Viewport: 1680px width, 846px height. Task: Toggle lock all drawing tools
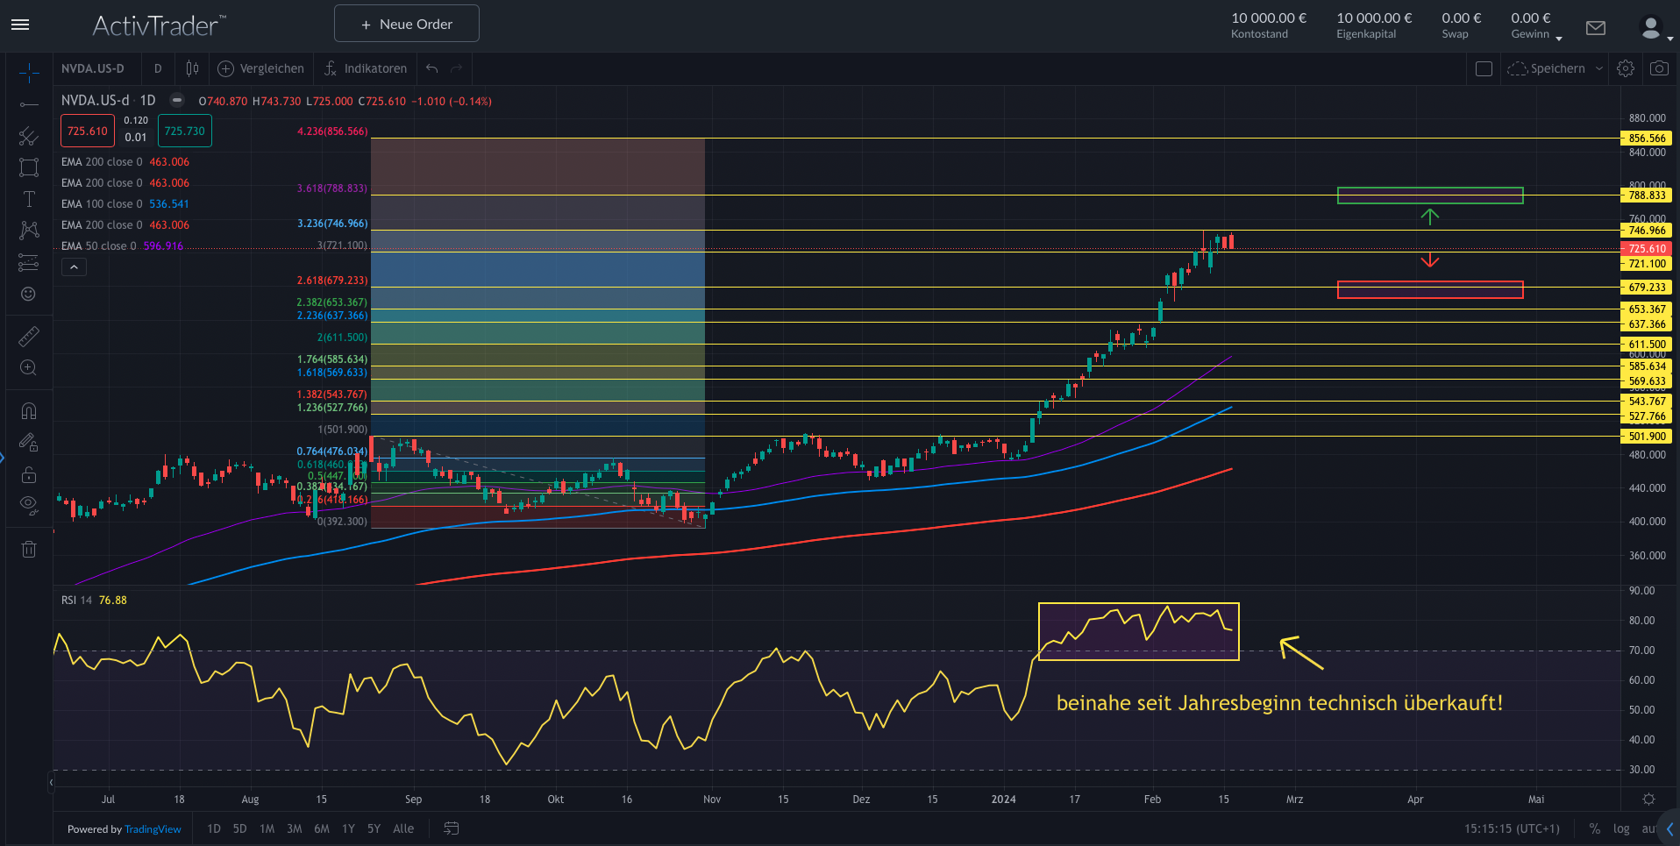point(29,474)
